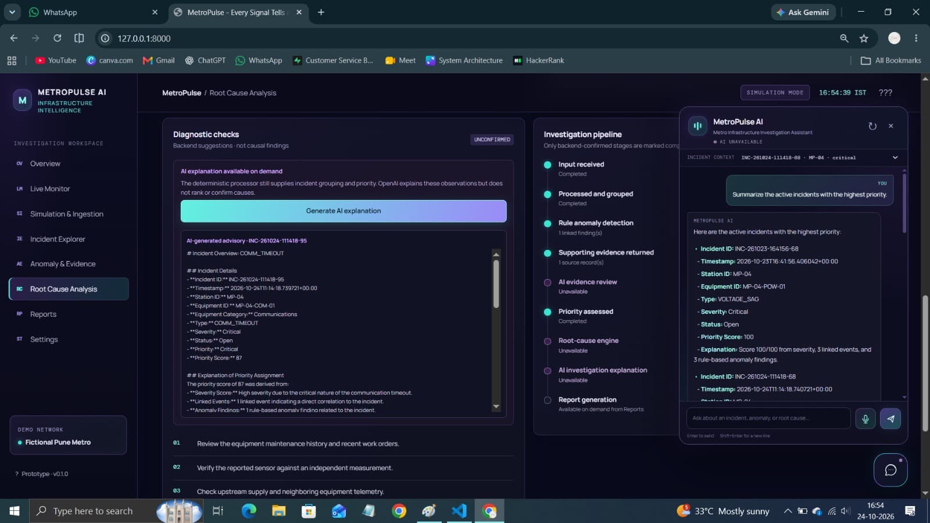This screenshot has height=523, width=930.
Task: Click the UNCONFIRMED status badge
Action: coord(492,139)
